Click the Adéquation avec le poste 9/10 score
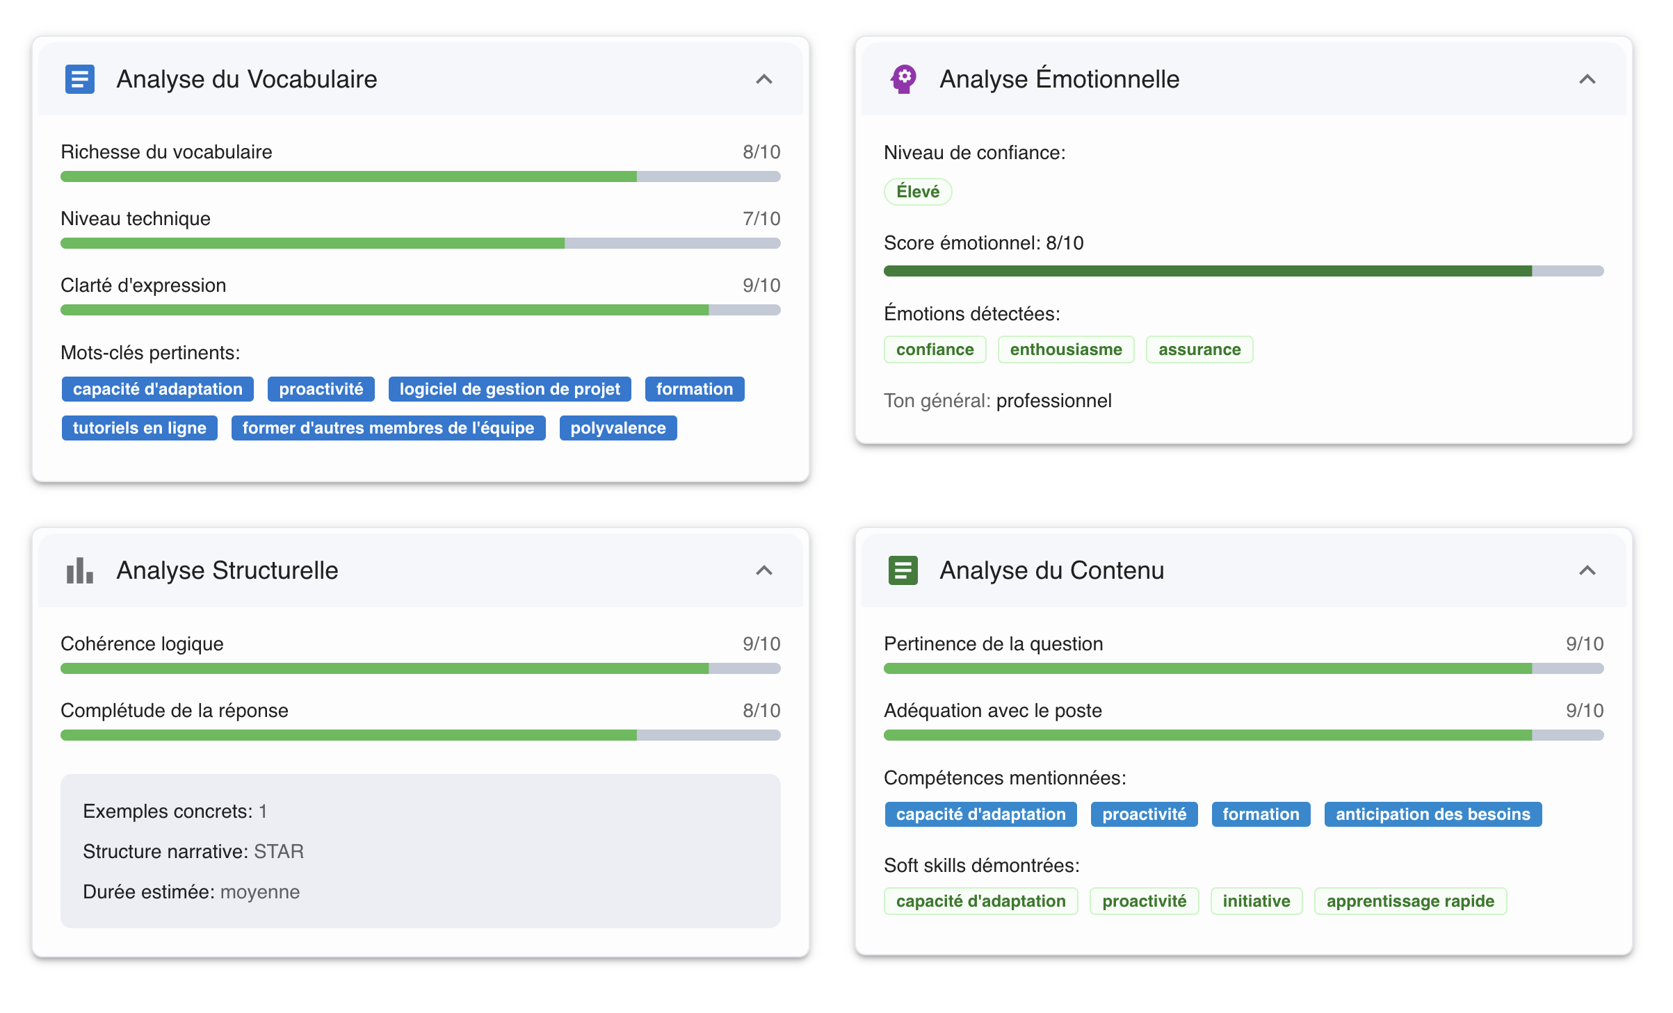Image resolution: width=1673 pixels, height=1013 pixels. click(1585, 711)
